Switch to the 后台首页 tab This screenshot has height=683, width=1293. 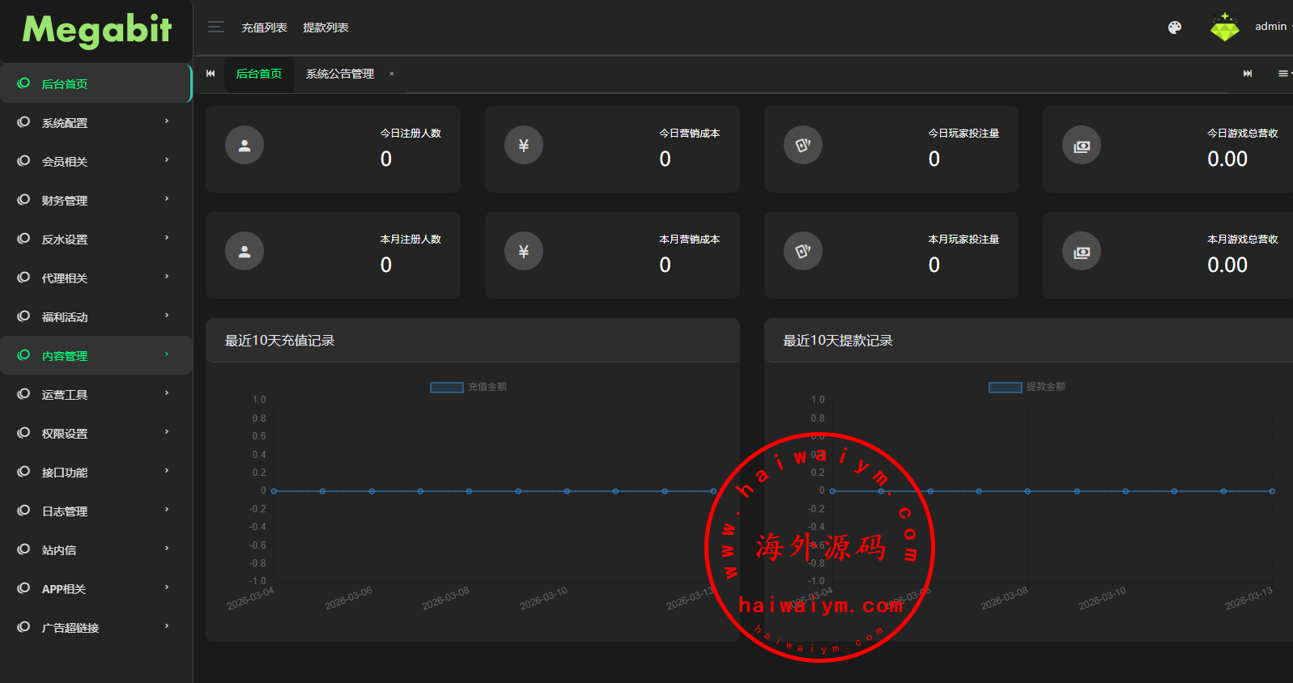tap(259, 74)
